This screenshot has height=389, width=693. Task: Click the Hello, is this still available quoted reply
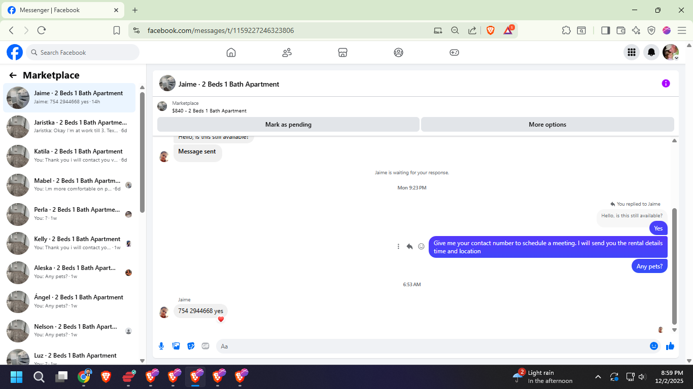(x=632, y=216)
